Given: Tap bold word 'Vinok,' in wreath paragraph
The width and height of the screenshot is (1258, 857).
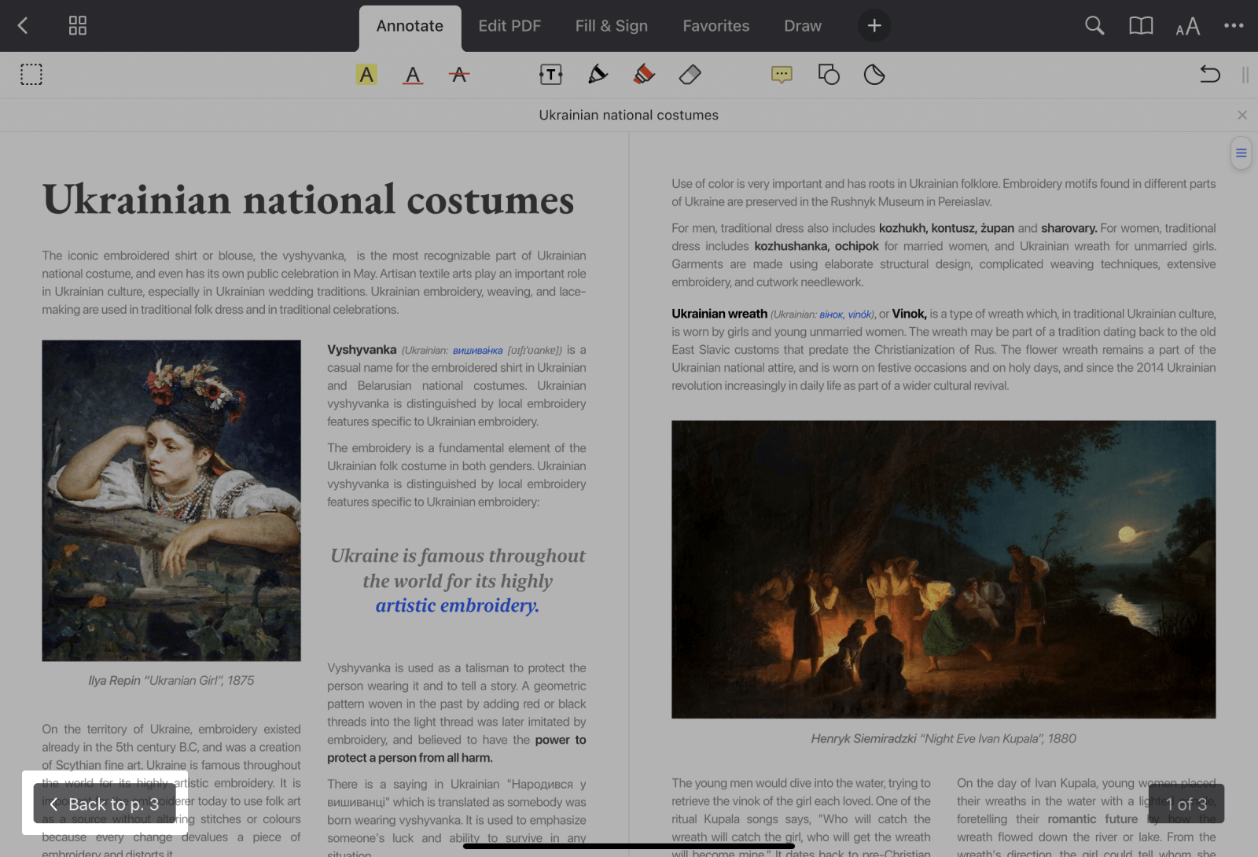Looking at the screenshot, I should [x=909, y=314].
